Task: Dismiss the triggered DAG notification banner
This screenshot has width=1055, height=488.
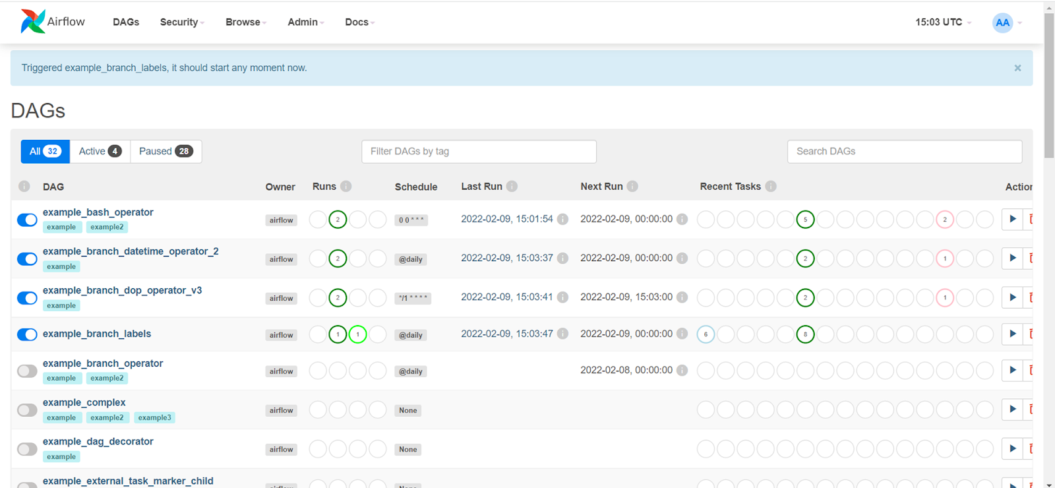Action: [x=1017, y=68]
